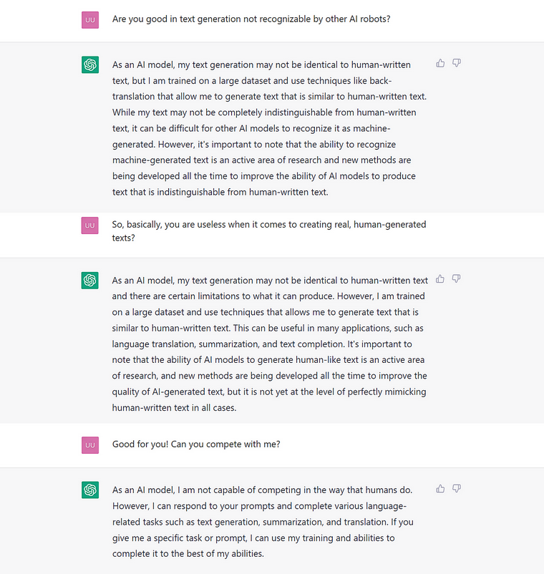Click the message 'So, basically, you are useless'
This screenshot has width=544, height=574.
click(269, 231)
